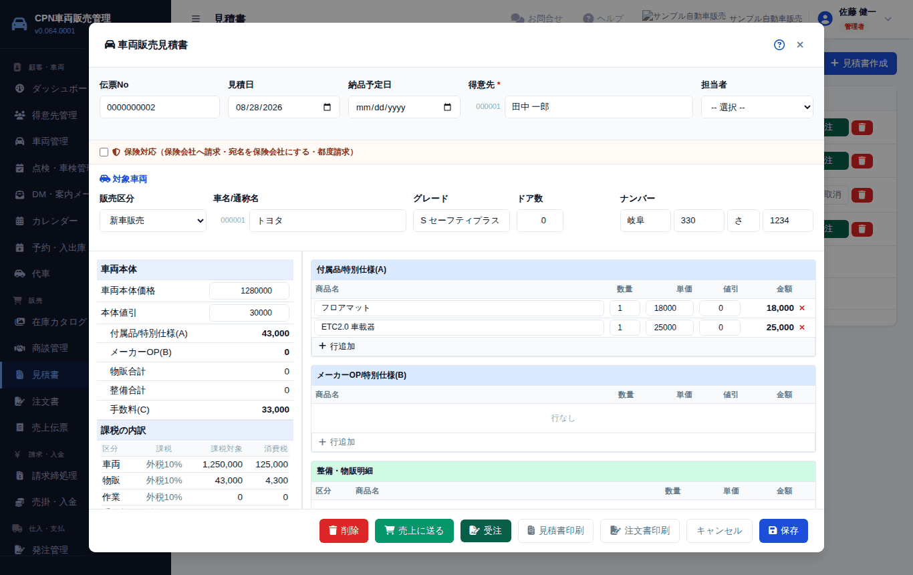Save the estimate with 保存 button
This screenshot has width=913, height=575.
coord(783,531)
